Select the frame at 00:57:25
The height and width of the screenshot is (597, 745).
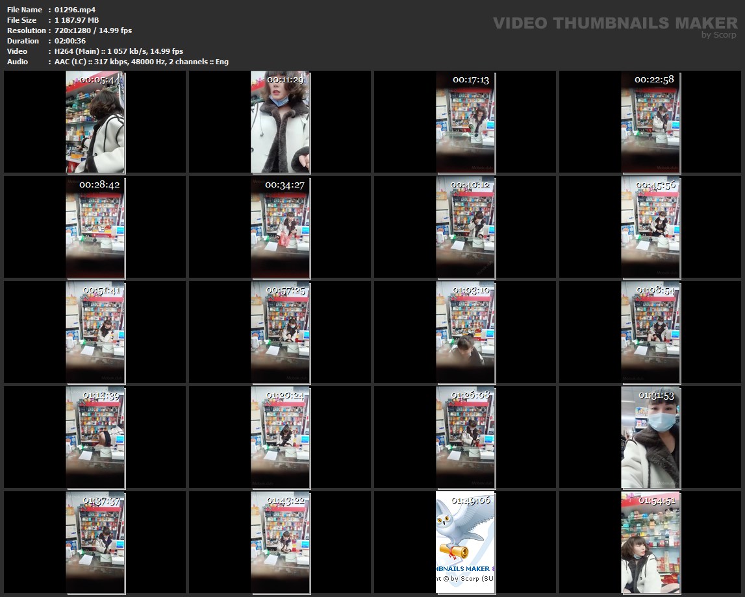(281, 332)
